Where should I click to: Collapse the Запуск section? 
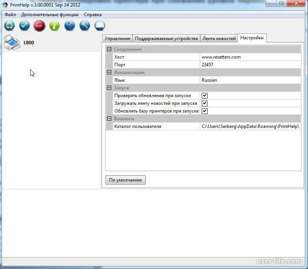click(x=109, y=88)
